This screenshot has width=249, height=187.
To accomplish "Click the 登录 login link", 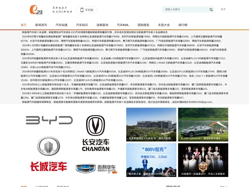I will tap(223, 9).
